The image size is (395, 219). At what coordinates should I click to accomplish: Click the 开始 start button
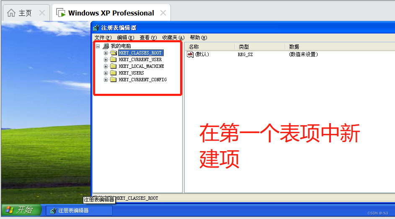pos(21,210)
